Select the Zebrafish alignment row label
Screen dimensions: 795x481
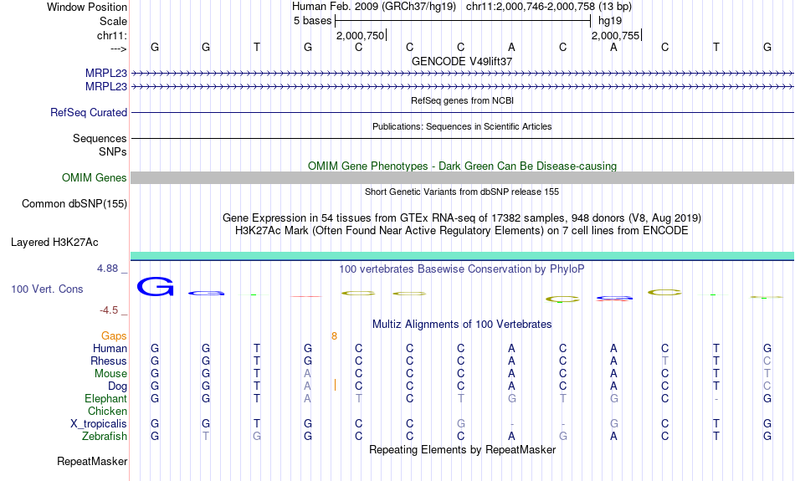[x=105, y=436]
